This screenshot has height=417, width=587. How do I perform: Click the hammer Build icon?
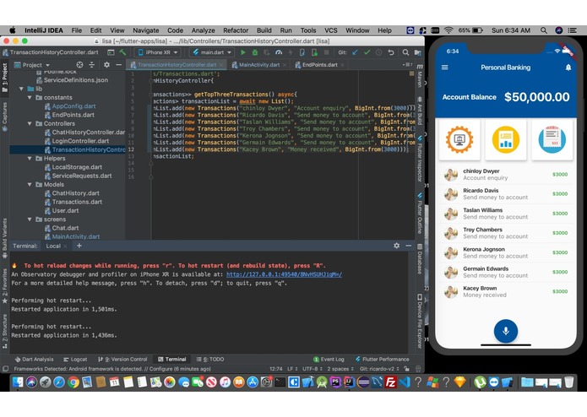tap(122, 52)
